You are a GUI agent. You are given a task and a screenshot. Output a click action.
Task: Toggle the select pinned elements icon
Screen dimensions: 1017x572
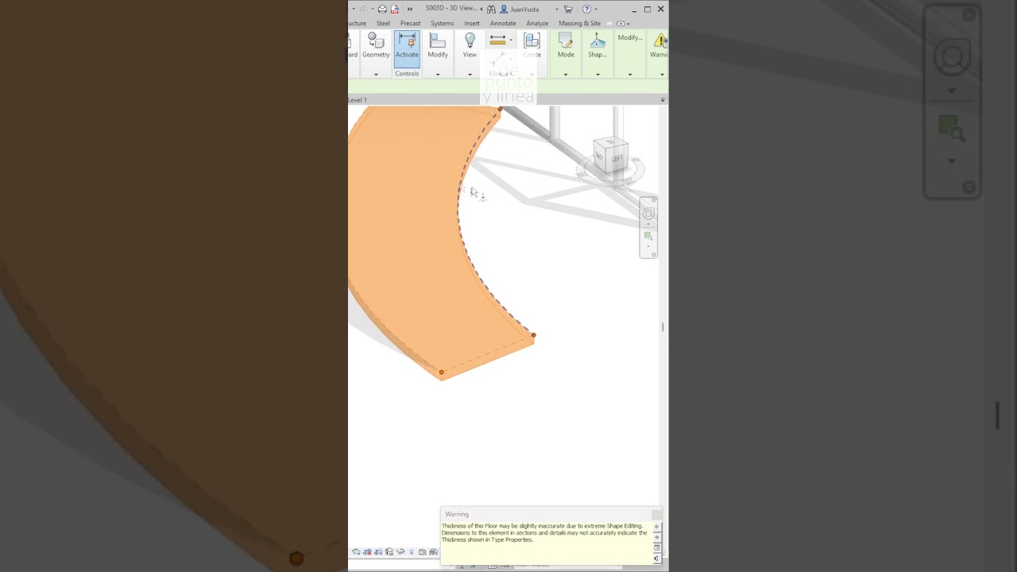pyautogui.click(x=389, y=552)
